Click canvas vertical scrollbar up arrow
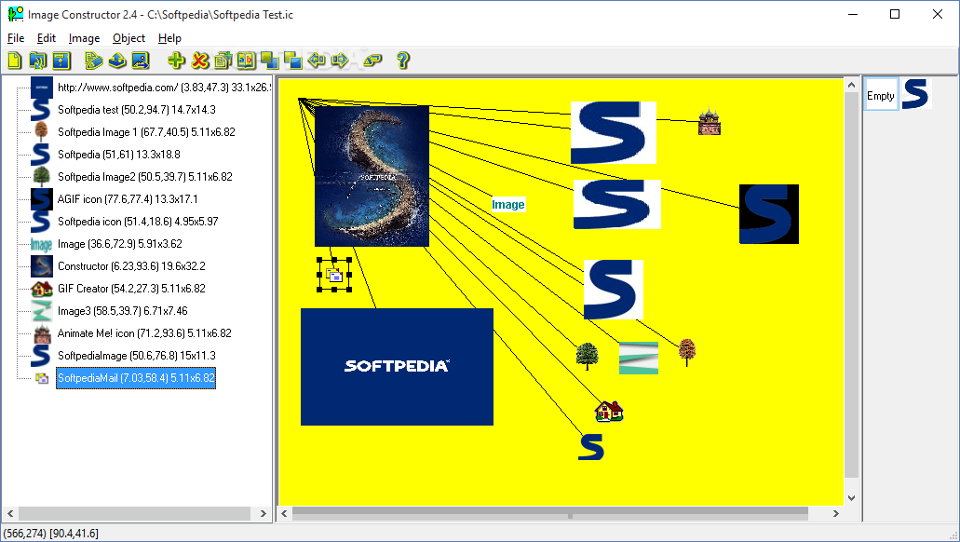 [x=851, y=86]
